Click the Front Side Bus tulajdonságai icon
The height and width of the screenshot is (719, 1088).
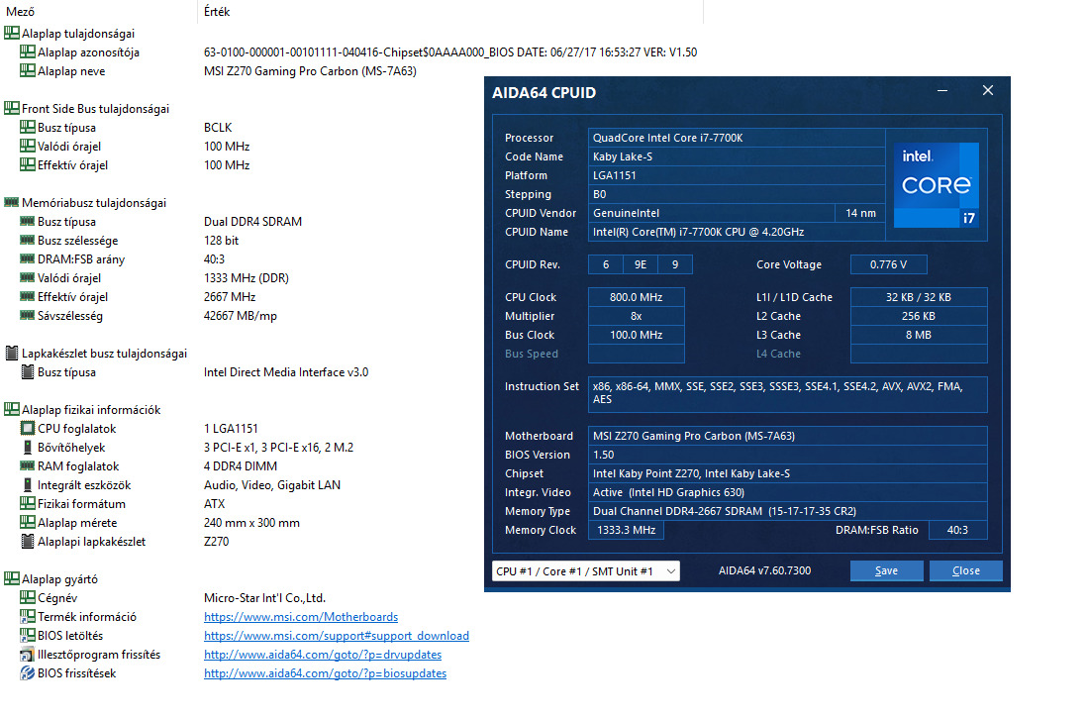12,108
